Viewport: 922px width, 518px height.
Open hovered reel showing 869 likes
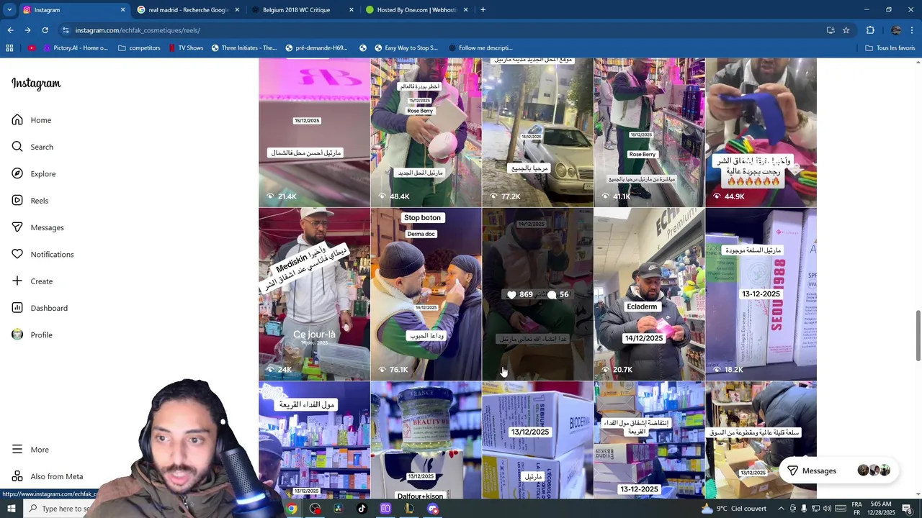tap(537, 294)
